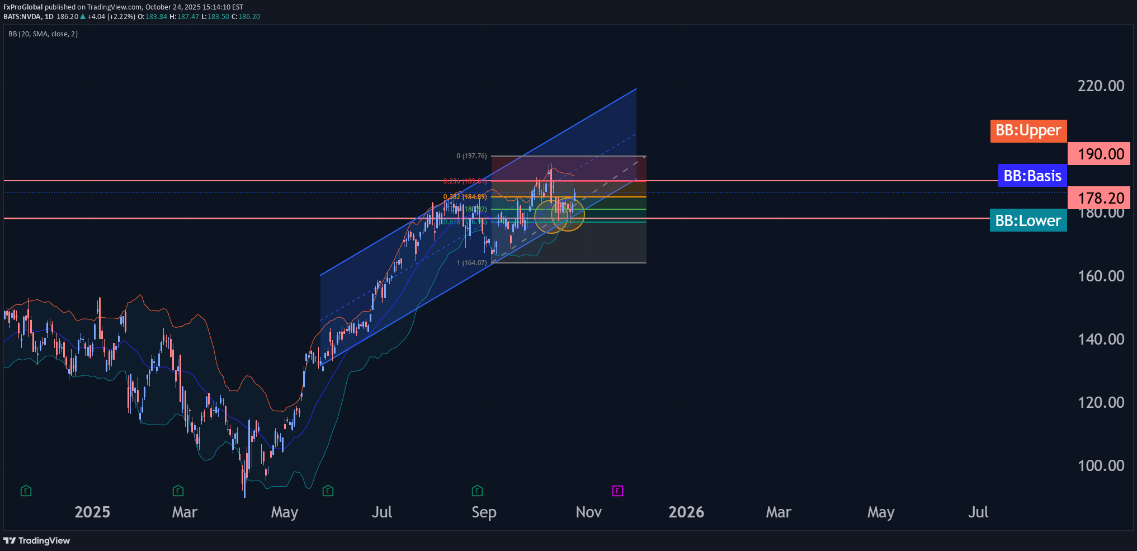Select the green earnings marker just before Sep
1137x551 pixels.
click(x=477, y=491)
